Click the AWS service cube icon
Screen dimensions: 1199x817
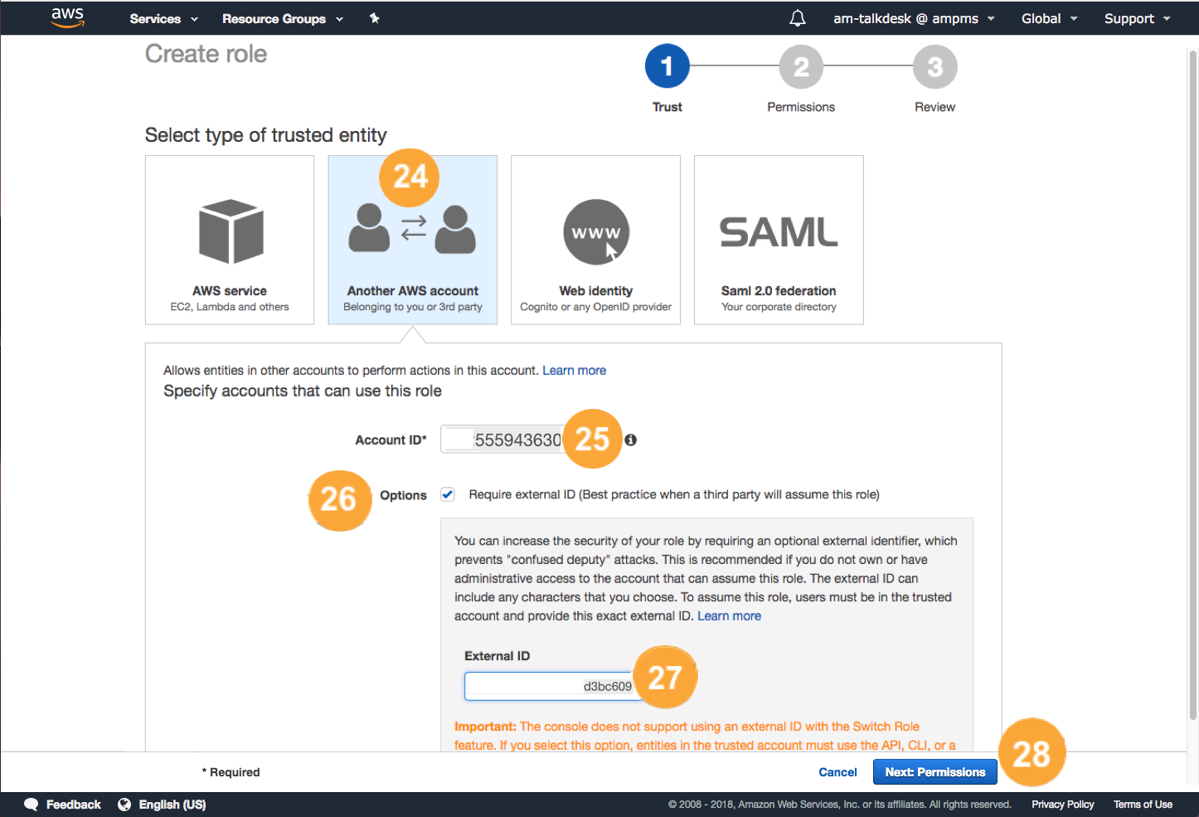click(231, 231)
